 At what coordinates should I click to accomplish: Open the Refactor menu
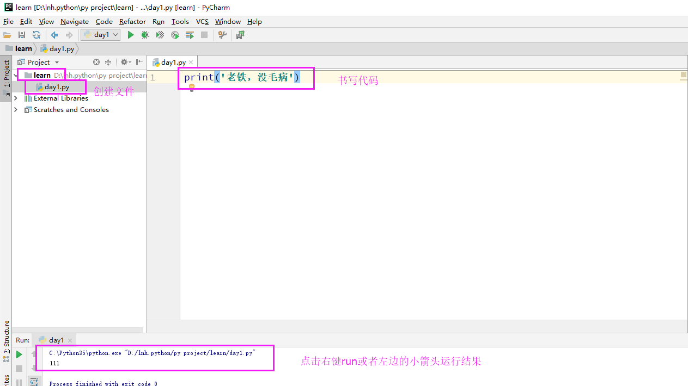132,22
